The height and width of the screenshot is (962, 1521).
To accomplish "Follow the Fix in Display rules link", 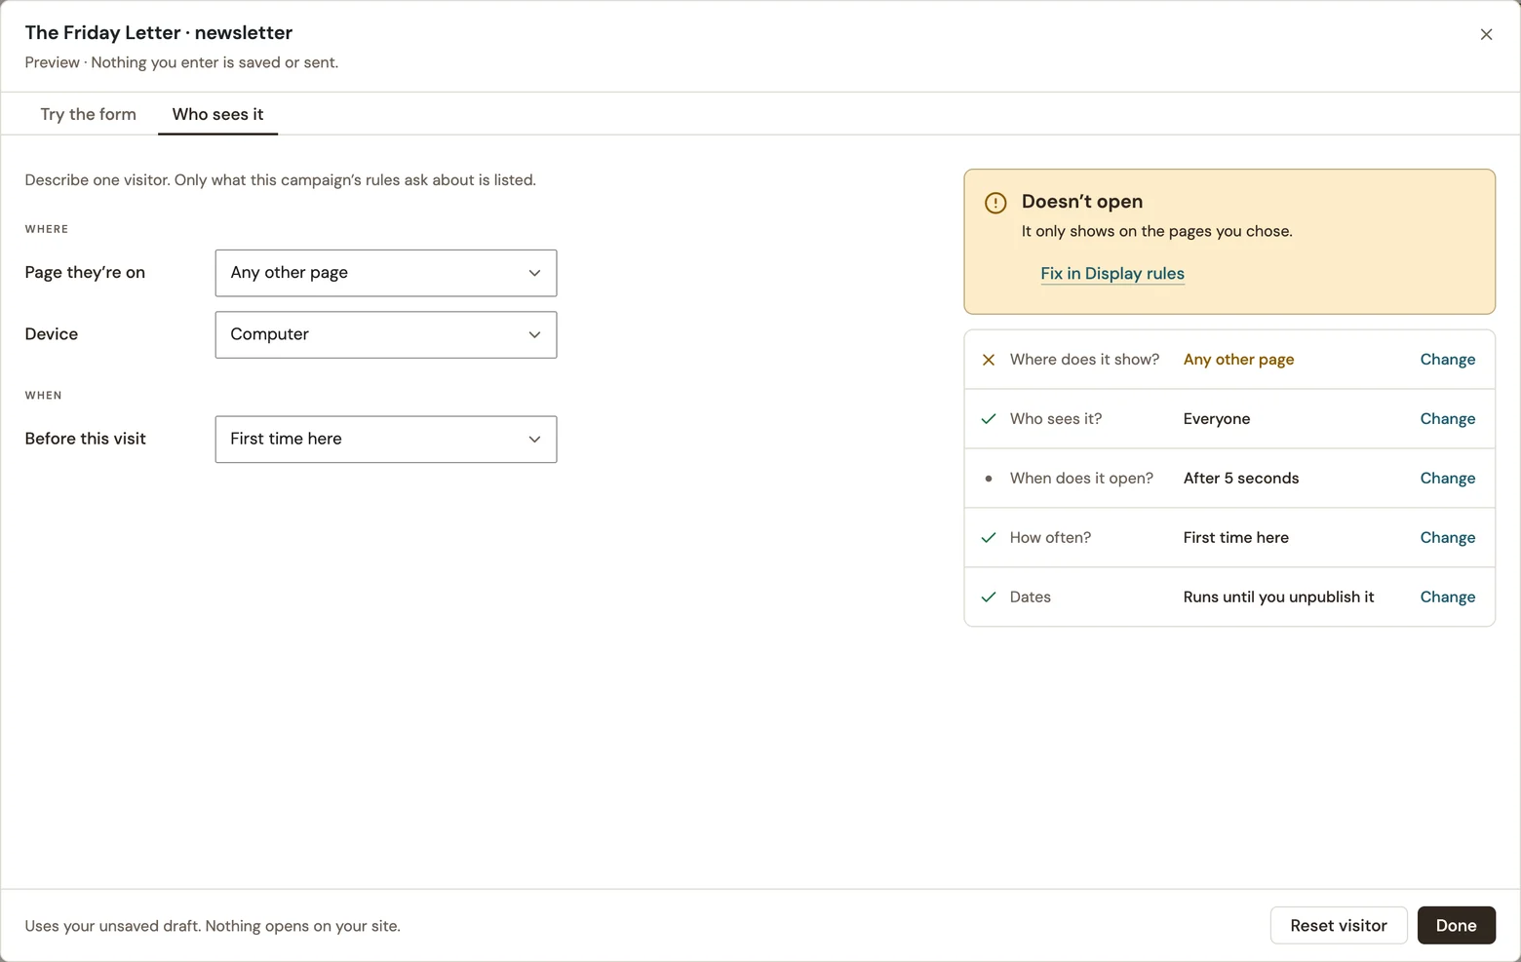I will [1112, 274].
